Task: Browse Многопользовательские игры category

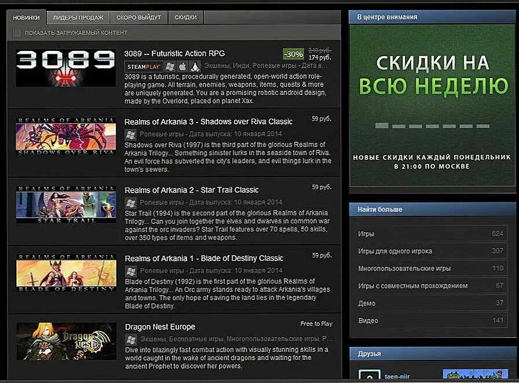Action: click(x=432, y=268)
